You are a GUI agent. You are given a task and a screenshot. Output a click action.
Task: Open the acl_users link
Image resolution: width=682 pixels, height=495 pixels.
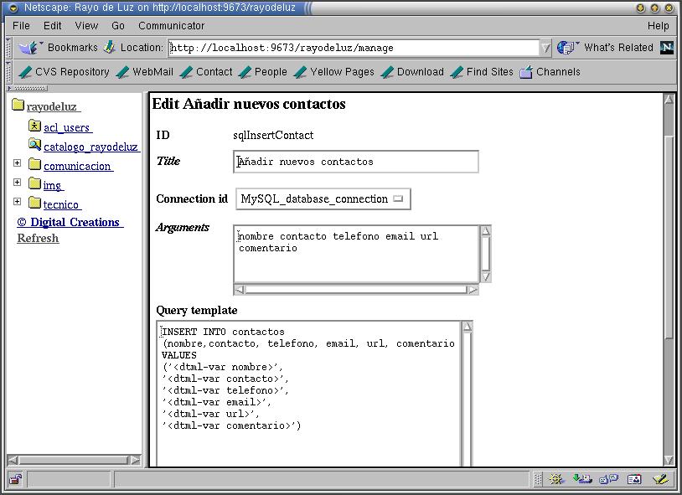(68, 127)
